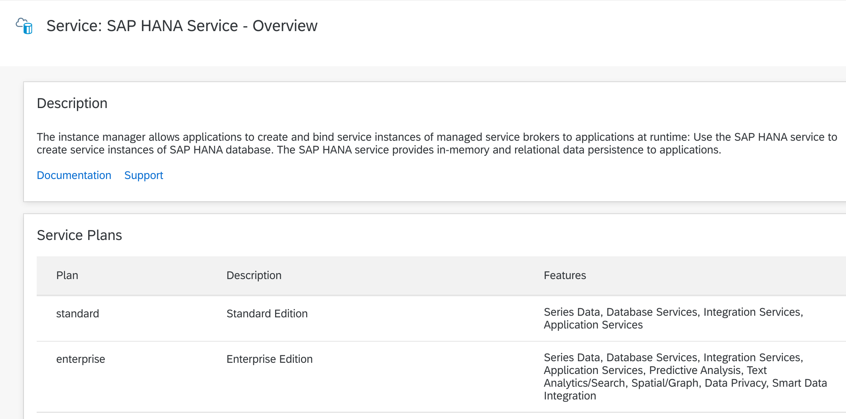Select the Features column header

565,275
